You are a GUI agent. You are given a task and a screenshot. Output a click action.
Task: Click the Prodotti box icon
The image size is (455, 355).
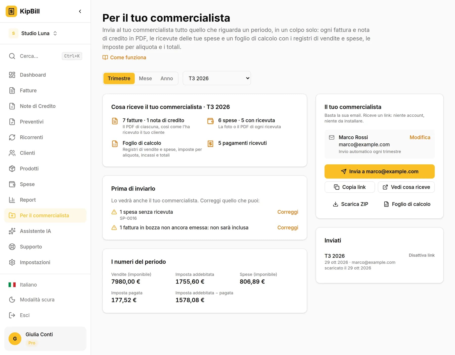click(12, 169)
